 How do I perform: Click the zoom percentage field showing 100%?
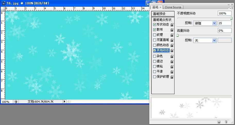point(7,102)
